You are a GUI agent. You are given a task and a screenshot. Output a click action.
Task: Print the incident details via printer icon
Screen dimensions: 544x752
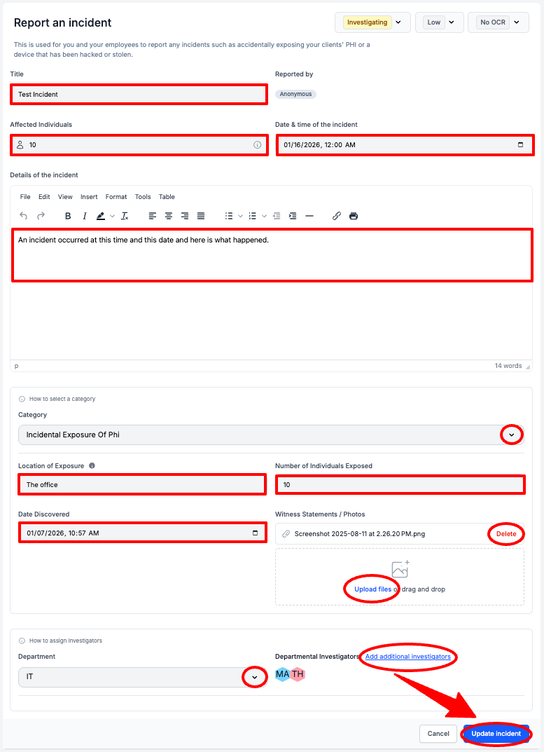tap(354, 216)
